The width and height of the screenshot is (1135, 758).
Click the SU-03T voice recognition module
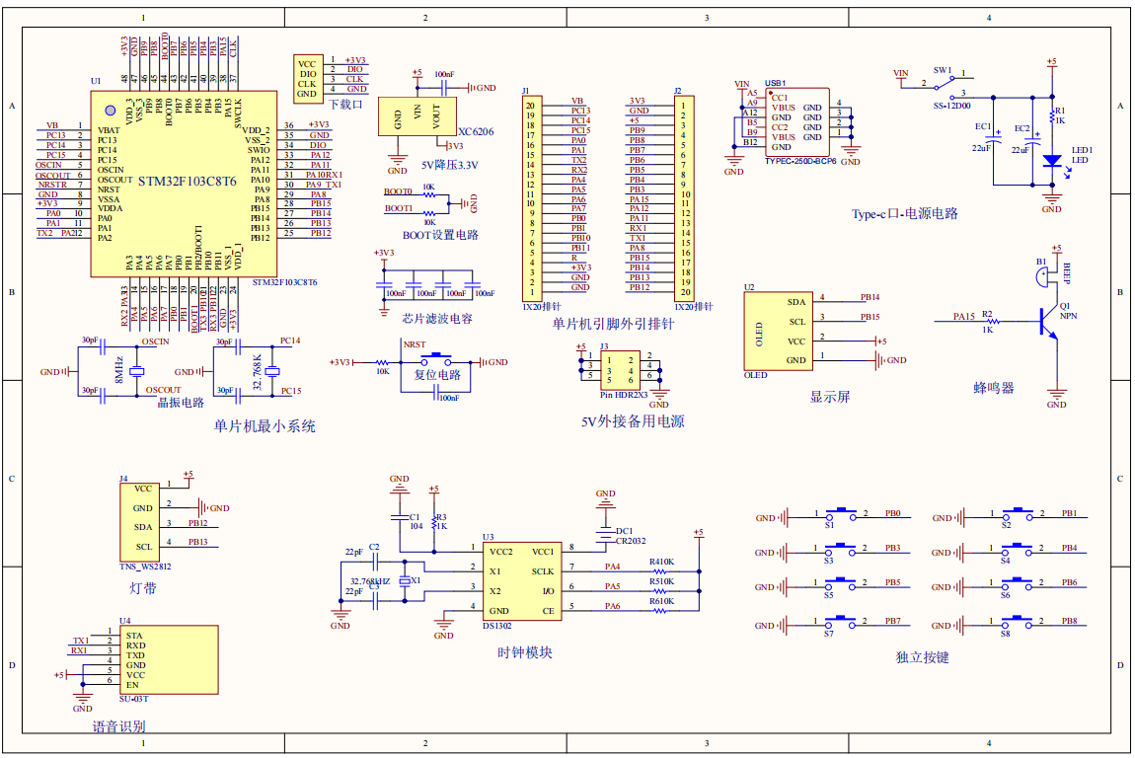[x=168, y=660]
